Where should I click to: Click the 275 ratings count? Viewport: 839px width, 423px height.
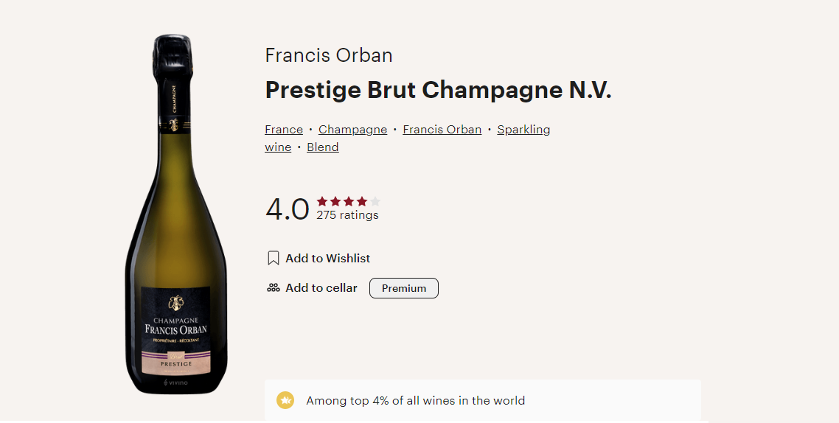click(x=347, y=215)
